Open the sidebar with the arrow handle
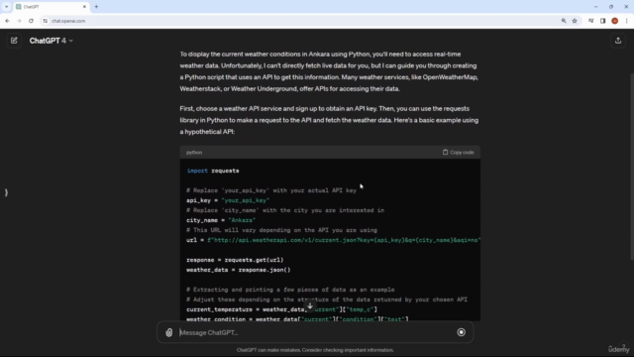 point(6,192)
